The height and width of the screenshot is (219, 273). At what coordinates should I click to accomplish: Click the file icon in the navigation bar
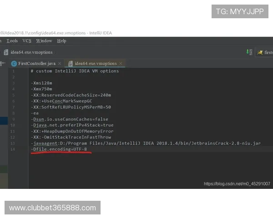click(6, 52)
